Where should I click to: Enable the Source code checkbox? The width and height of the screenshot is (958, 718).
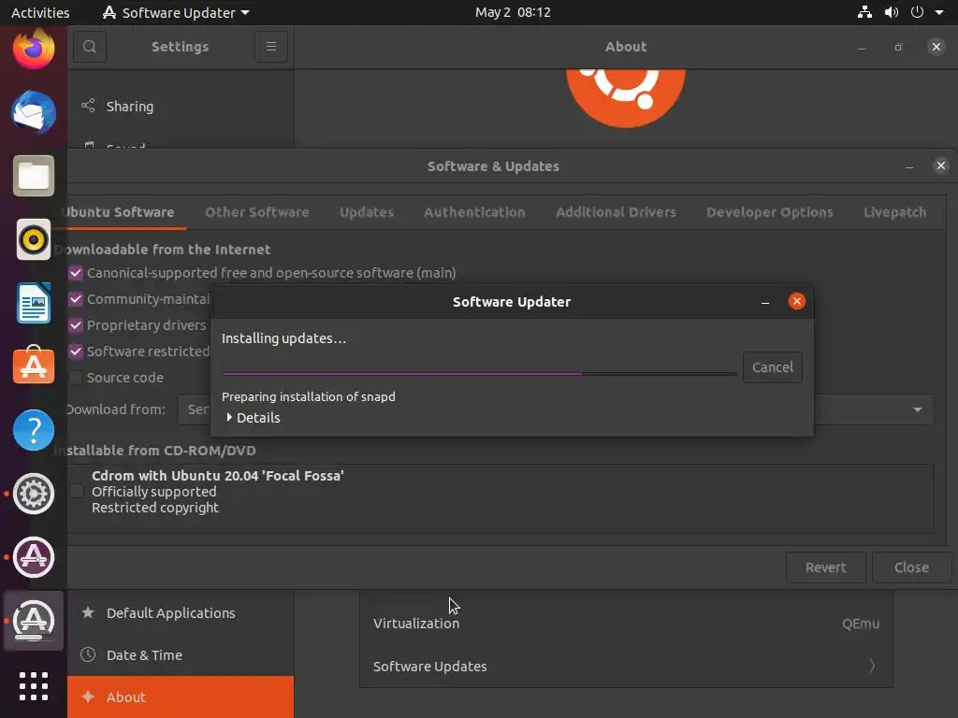coord(76,378)
